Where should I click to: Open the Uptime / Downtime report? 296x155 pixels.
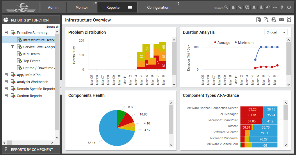(39, 68)
